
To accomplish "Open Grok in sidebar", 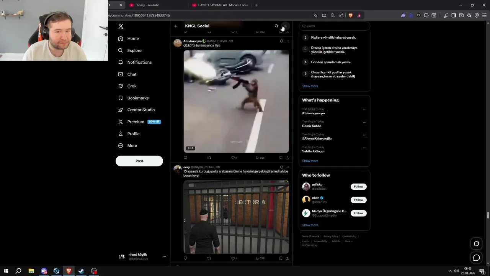I will pyautogui.click(x=127, y=86).
